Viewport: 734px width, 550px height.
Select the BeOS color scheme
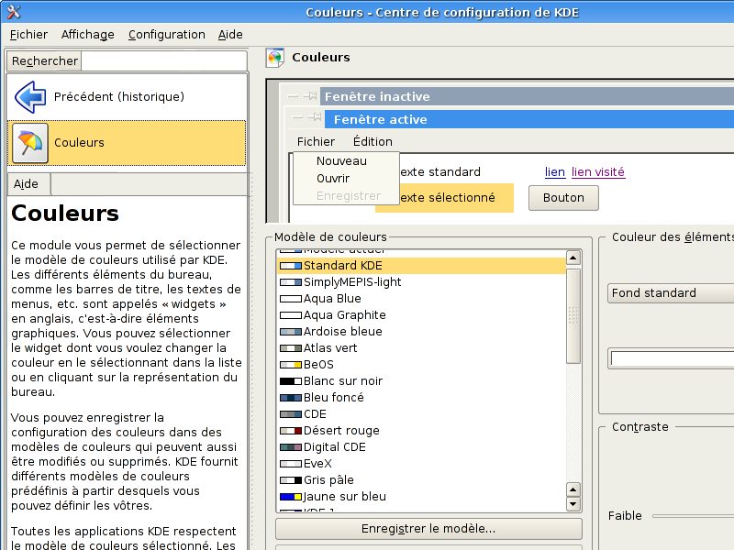(422, 365)
